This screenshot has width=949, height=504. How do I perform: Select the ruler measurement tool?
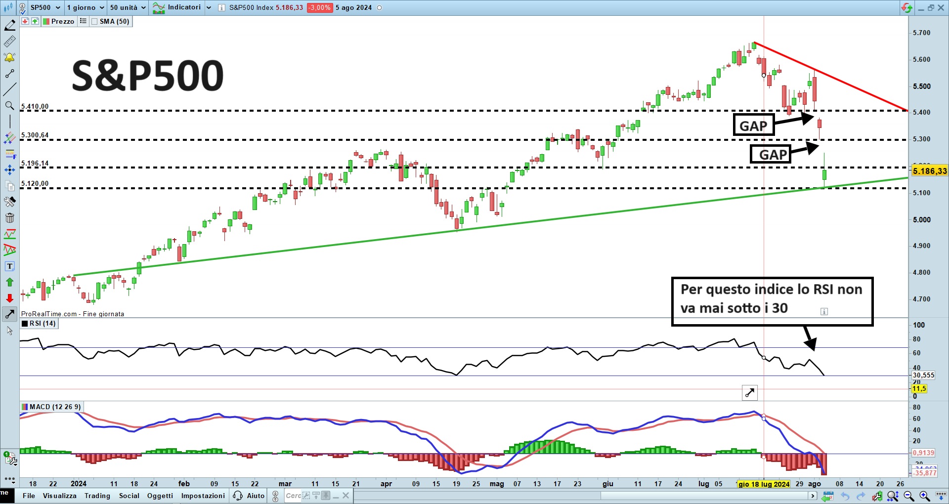pyautogui.click(x=10, y=41)
